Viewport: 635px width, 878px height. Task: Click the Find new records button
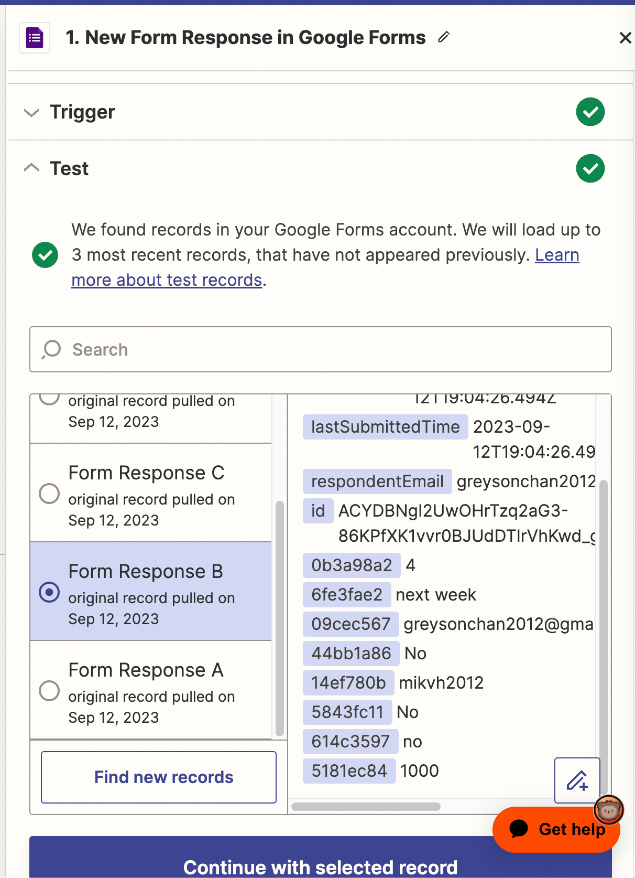(x=159, y=777)
